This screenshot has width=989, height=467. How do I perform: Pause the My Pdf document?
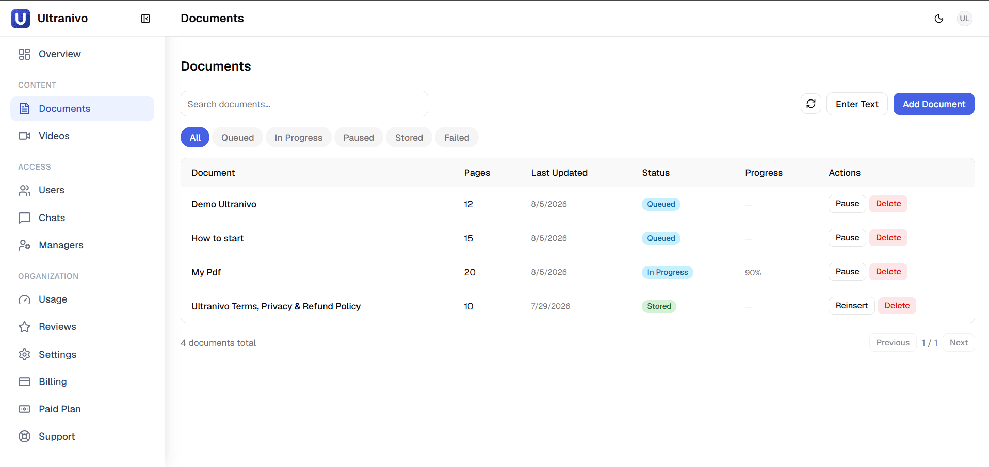pyautogui.click(x=847, y=272)
